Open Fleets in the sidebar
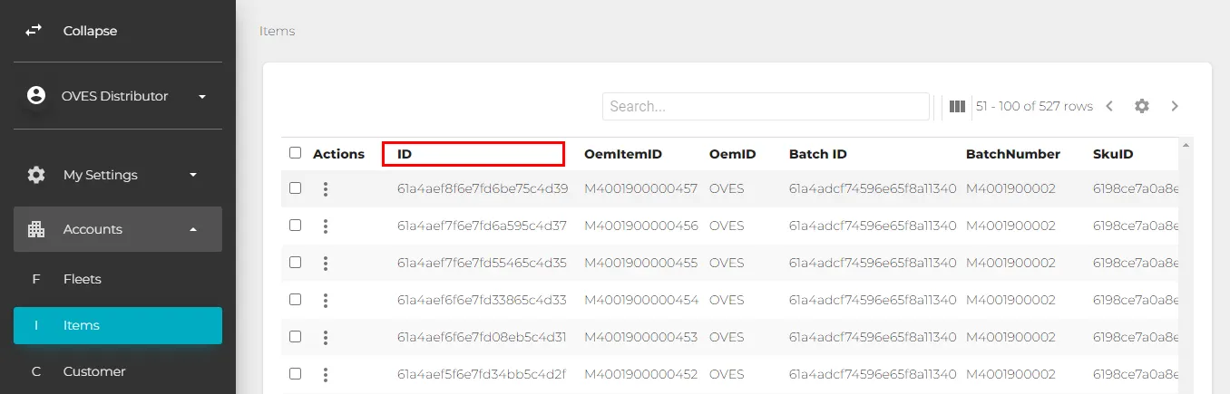Screen dimensions: 1230x394 click(82, 279)
